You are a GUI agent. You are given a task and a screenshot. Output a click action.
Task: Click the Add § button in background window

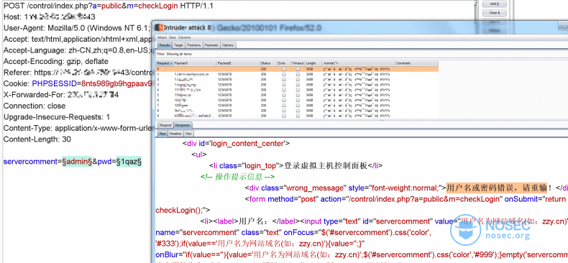tap(495, 4)
